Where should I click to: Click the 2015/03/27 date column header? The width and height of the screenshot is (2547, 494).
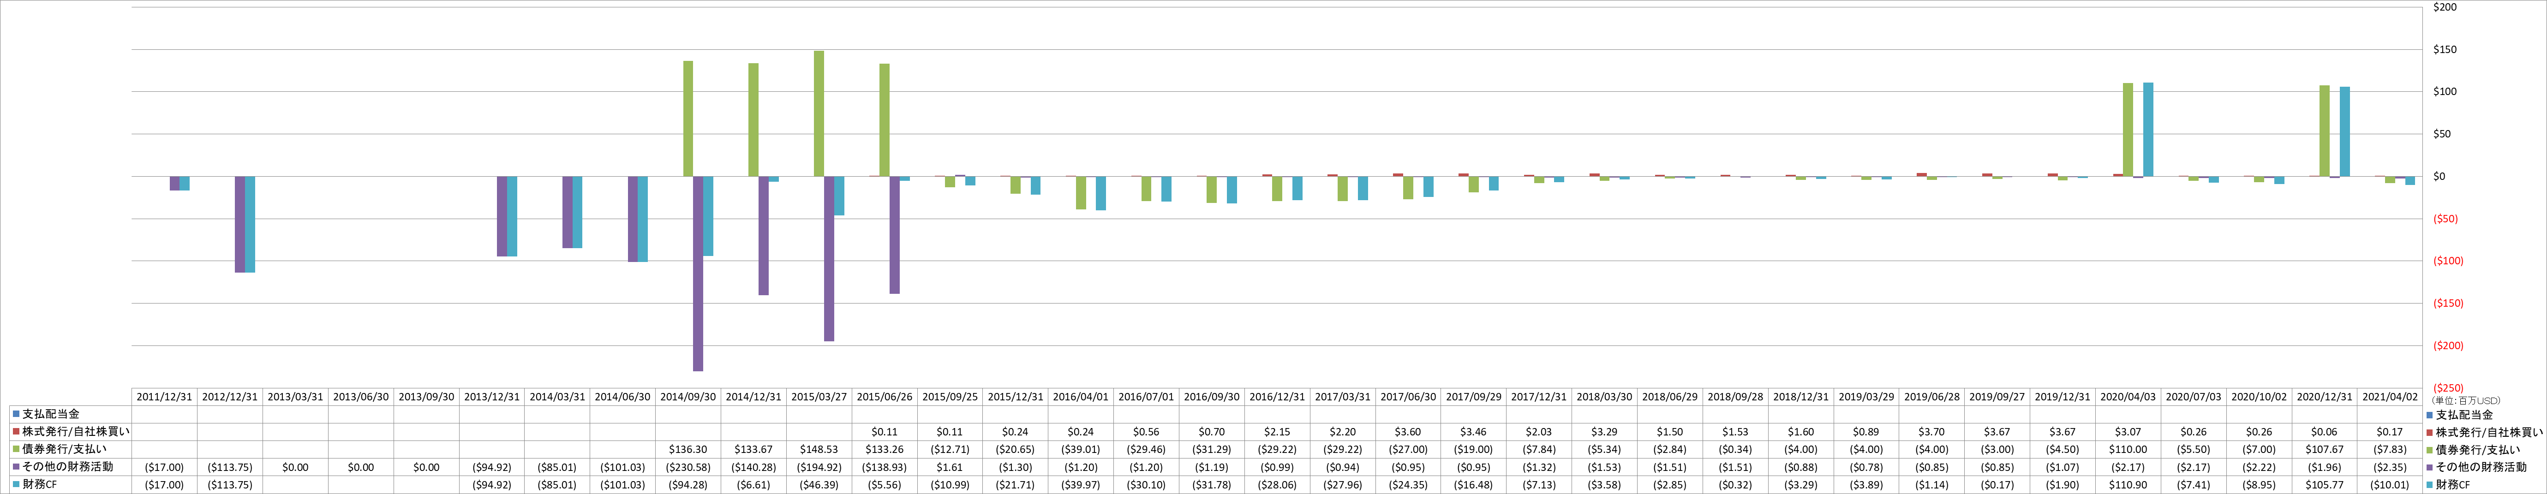click(819, 397)
